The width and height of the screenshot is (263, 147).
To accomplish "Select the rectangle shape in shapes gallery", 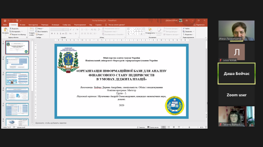I will (136, 29).
